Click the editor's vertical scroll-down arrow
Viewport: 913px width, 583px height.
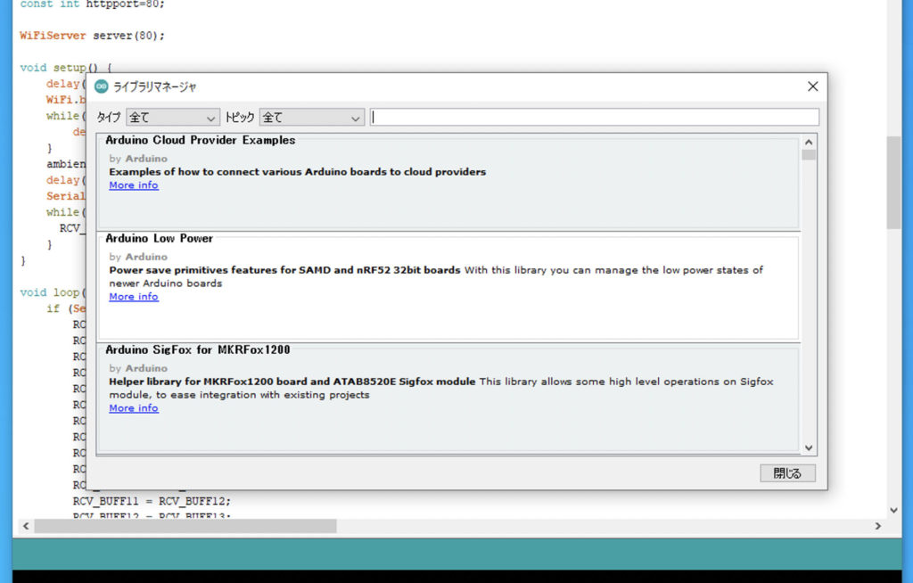click(893, 510)
